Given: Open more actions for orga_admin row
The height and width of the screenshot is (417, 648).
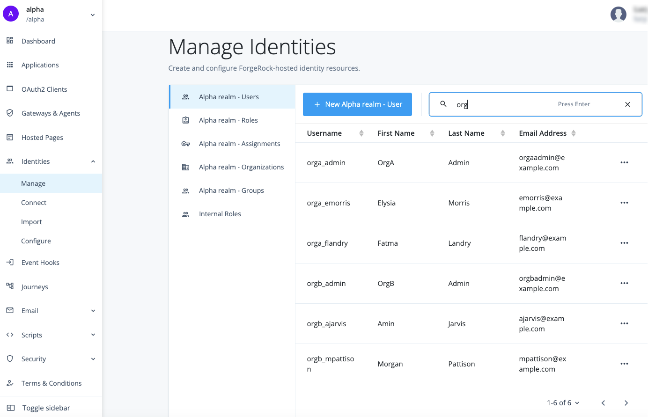Looking at the screenshot, I should pos(624,162).
